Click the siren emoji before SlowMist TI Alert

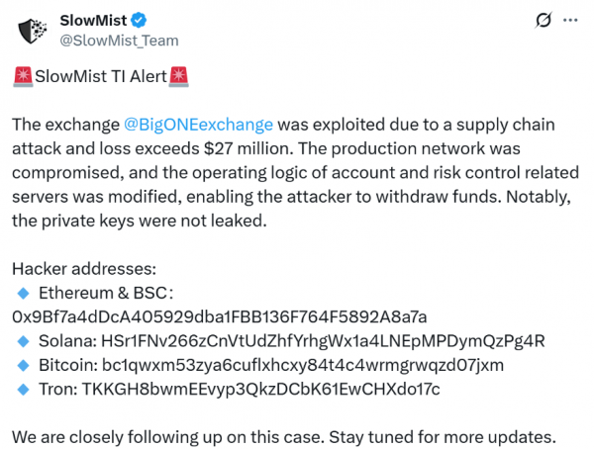coord(23,76)
